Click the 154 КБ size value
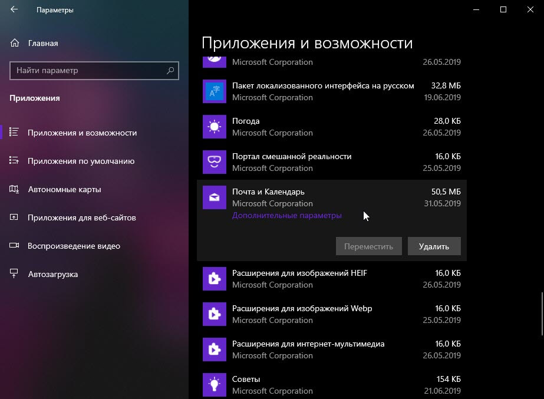 click(449, 379)
